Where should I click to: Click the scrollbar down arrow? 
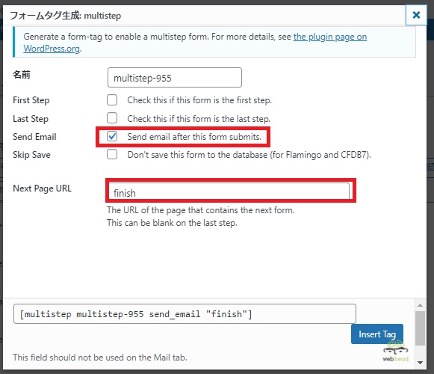point(420,362)
